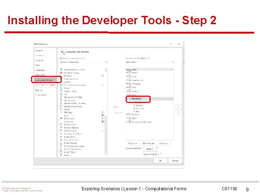Toggle the Data tab checkbox
The height and width of the screenshot is (195, 260).
(130, 87)
